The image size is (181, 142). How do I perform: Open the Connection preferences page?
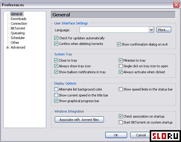click(x=19, y=24)
